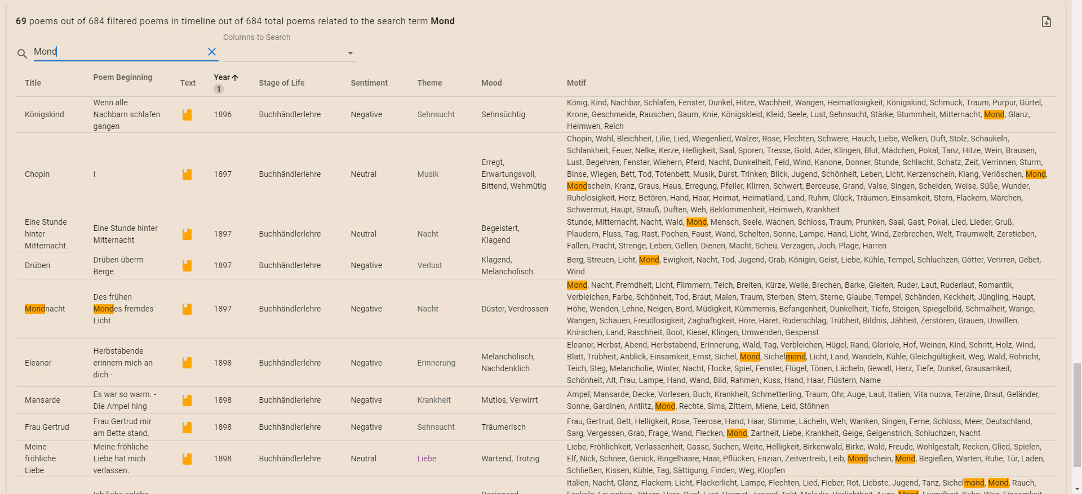The image size is (1082, 494).
Task: Sort by Stage of Life header
Action: coord(281,83)
